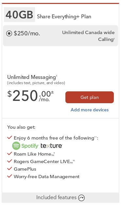Click the Unlimited Messaging heading
This screenshot has height=207, width=121.
tap(32, 77)
